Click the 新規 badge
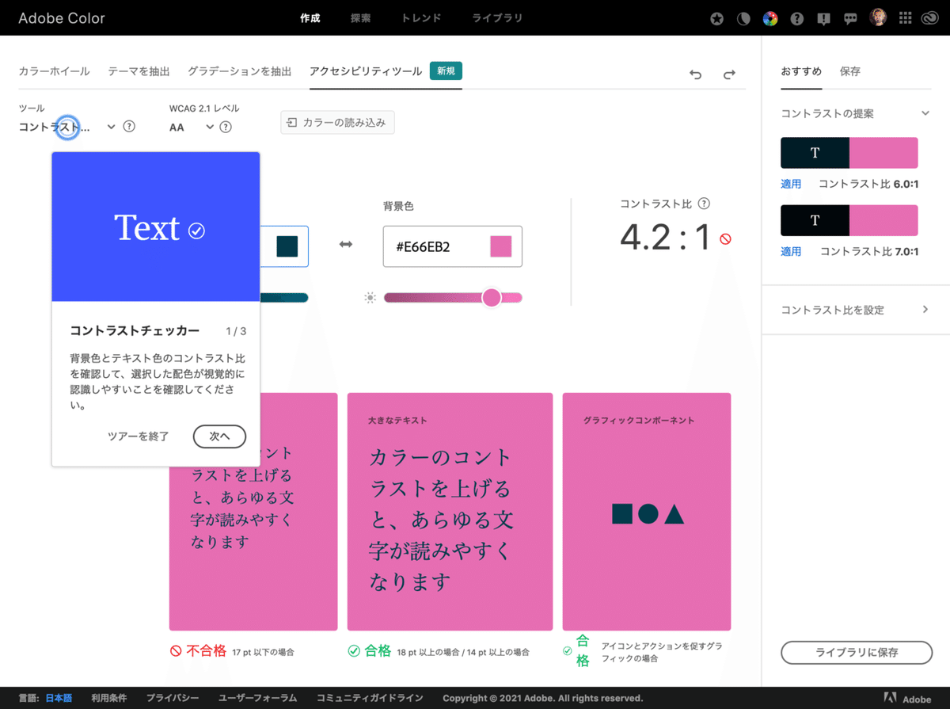This screenshot has width=950, height=709. (446, 71)
